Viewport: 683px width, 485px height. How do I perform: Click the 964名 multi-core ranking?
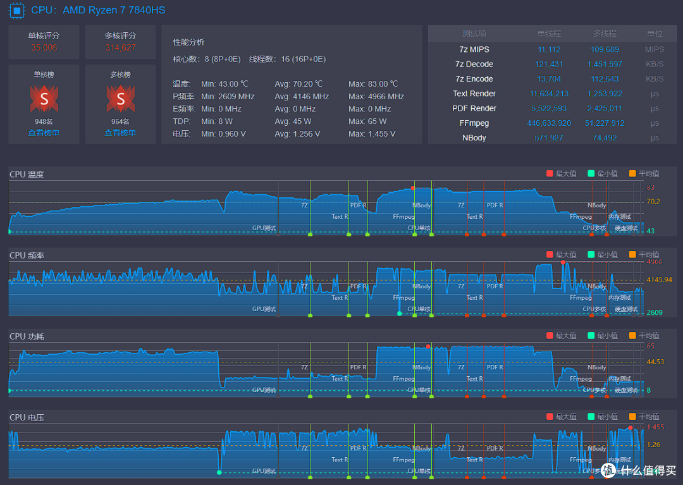point(120,121)
